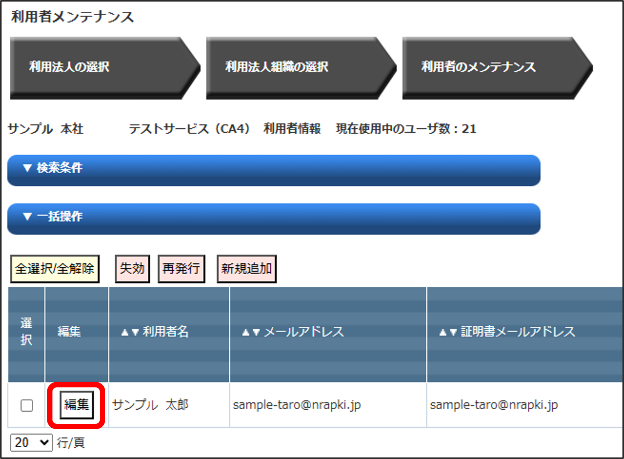Sort 利用者名 column descending with ▼ arrow
624x459 pixels.
135,333
